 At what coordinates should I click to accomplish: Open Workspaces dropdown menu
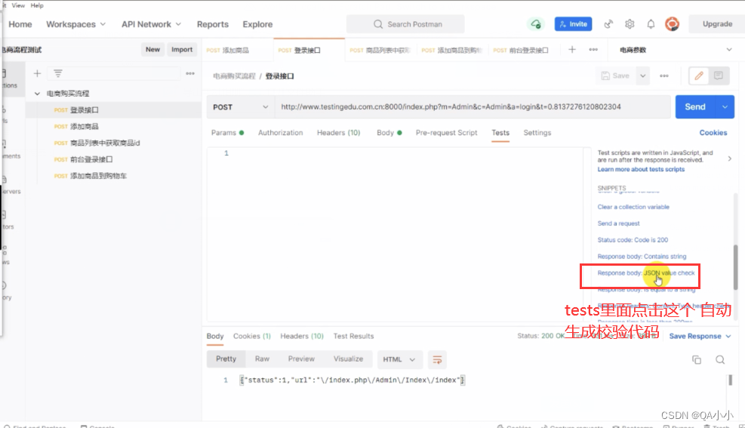[x=76, y=24]
